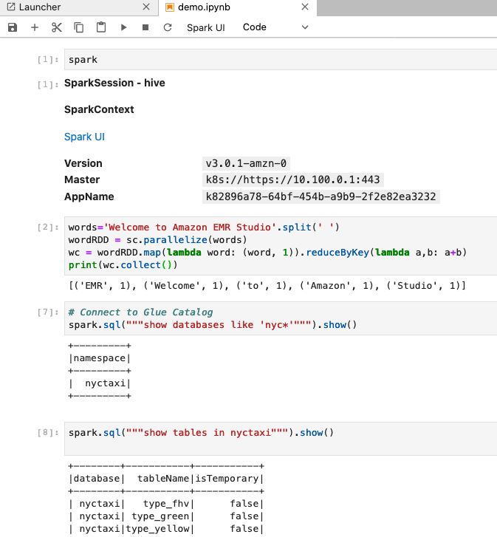497x537 pixels.
Task: Click the input prompt [8]:
Action: (48, 433)
